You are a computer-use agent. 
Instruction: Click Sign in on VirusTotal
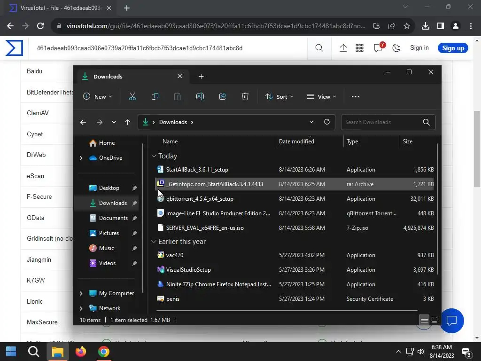click(x=419, y=48)
